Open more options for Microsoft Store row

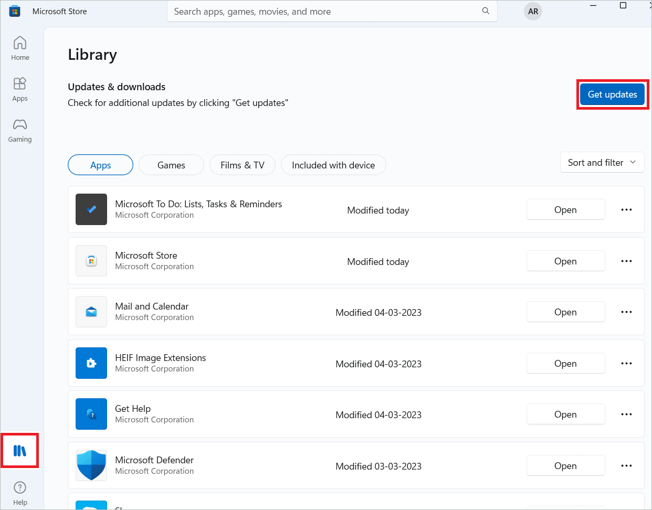(626, 261)
